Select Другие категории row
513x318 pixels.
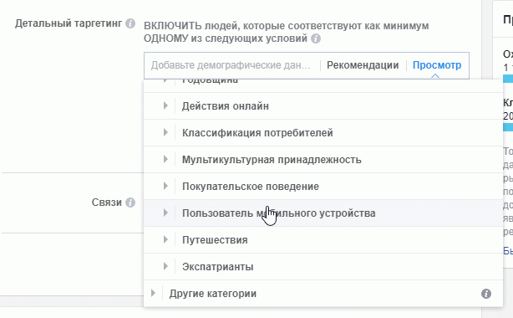coord(323,294)
